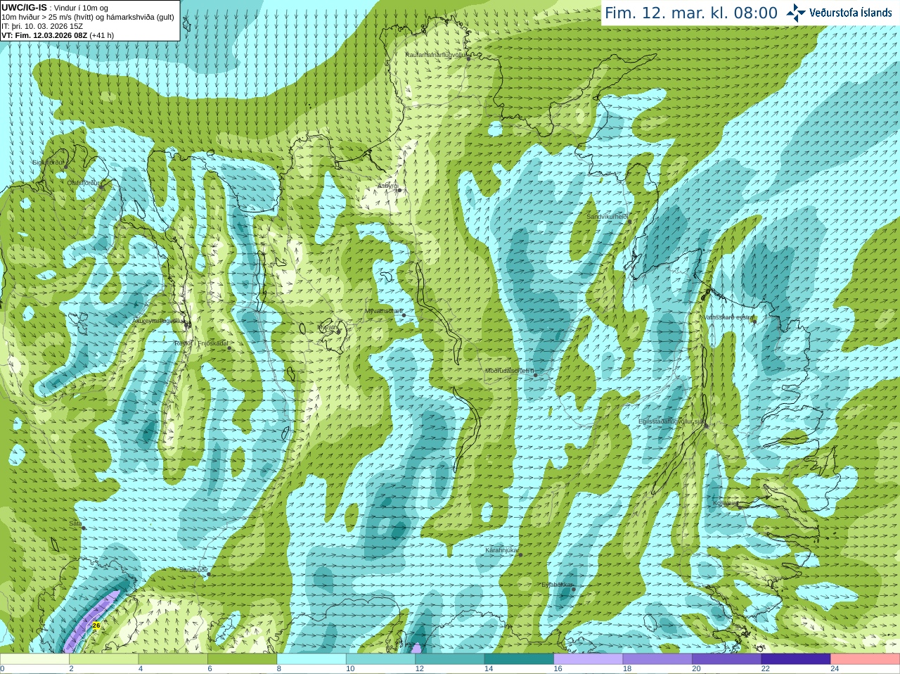Click the Fim. 12. mar. kl. 08:00 title

point(691,13)
